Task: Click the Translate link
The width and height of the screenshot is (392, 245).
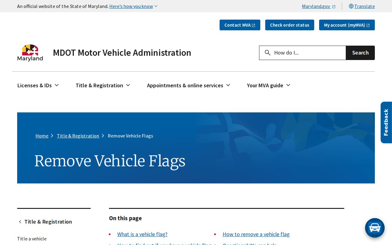Action: (x=364, y=6)
